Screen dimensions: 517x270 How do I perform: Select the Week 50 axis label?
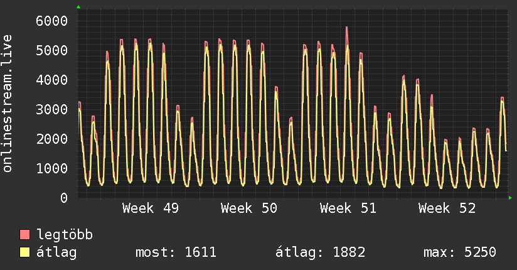point(249,208)
